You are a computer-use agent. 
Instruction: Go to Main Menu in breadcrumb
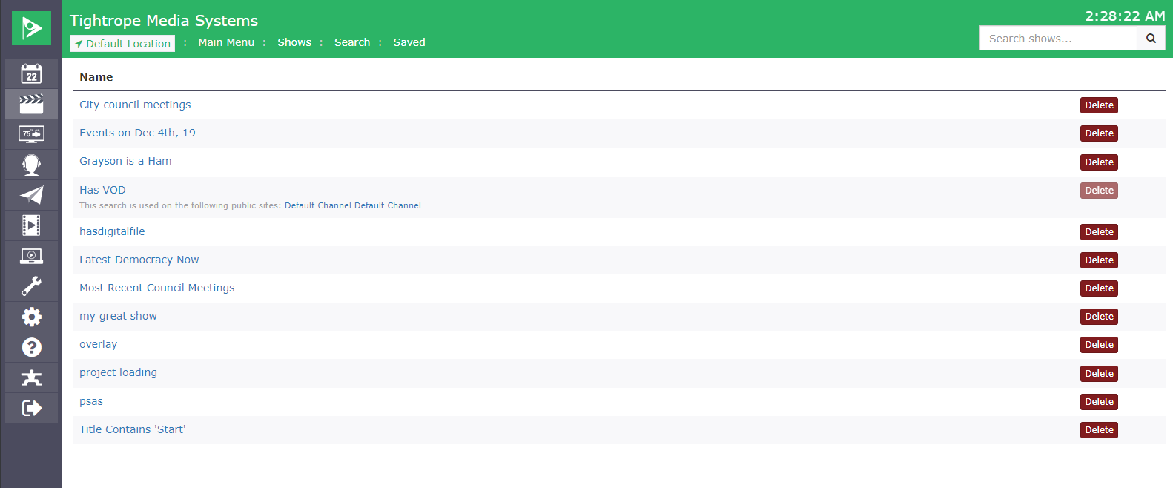[226, 42]
